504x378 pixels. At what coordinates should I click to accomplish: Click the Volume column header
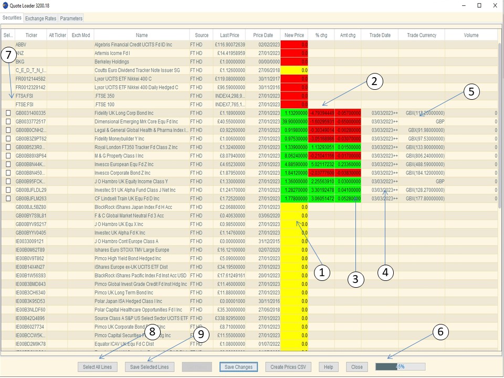tap(471, 35)
